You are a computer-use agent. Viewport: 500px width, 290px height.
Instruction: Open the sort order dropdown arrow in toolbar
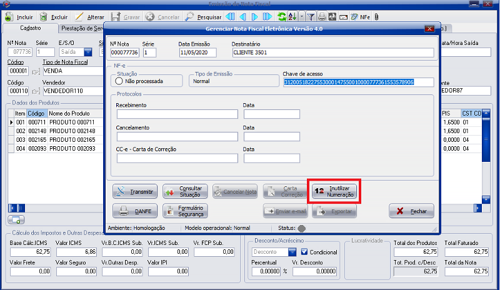point(302,17)
